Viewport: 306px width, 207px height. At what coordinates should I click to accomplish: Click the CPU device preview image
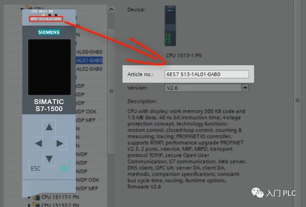point(170,26)
